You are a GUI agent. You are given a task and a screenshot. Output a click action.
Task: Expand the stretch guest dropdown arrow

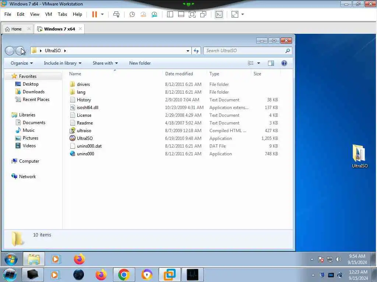(243, 14)
